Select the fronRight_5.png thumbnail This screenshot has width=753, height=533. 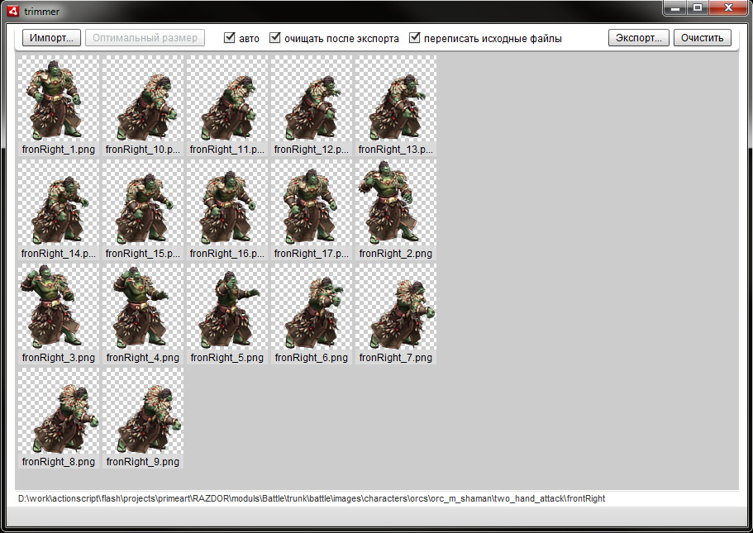click(x=227, y=313)
